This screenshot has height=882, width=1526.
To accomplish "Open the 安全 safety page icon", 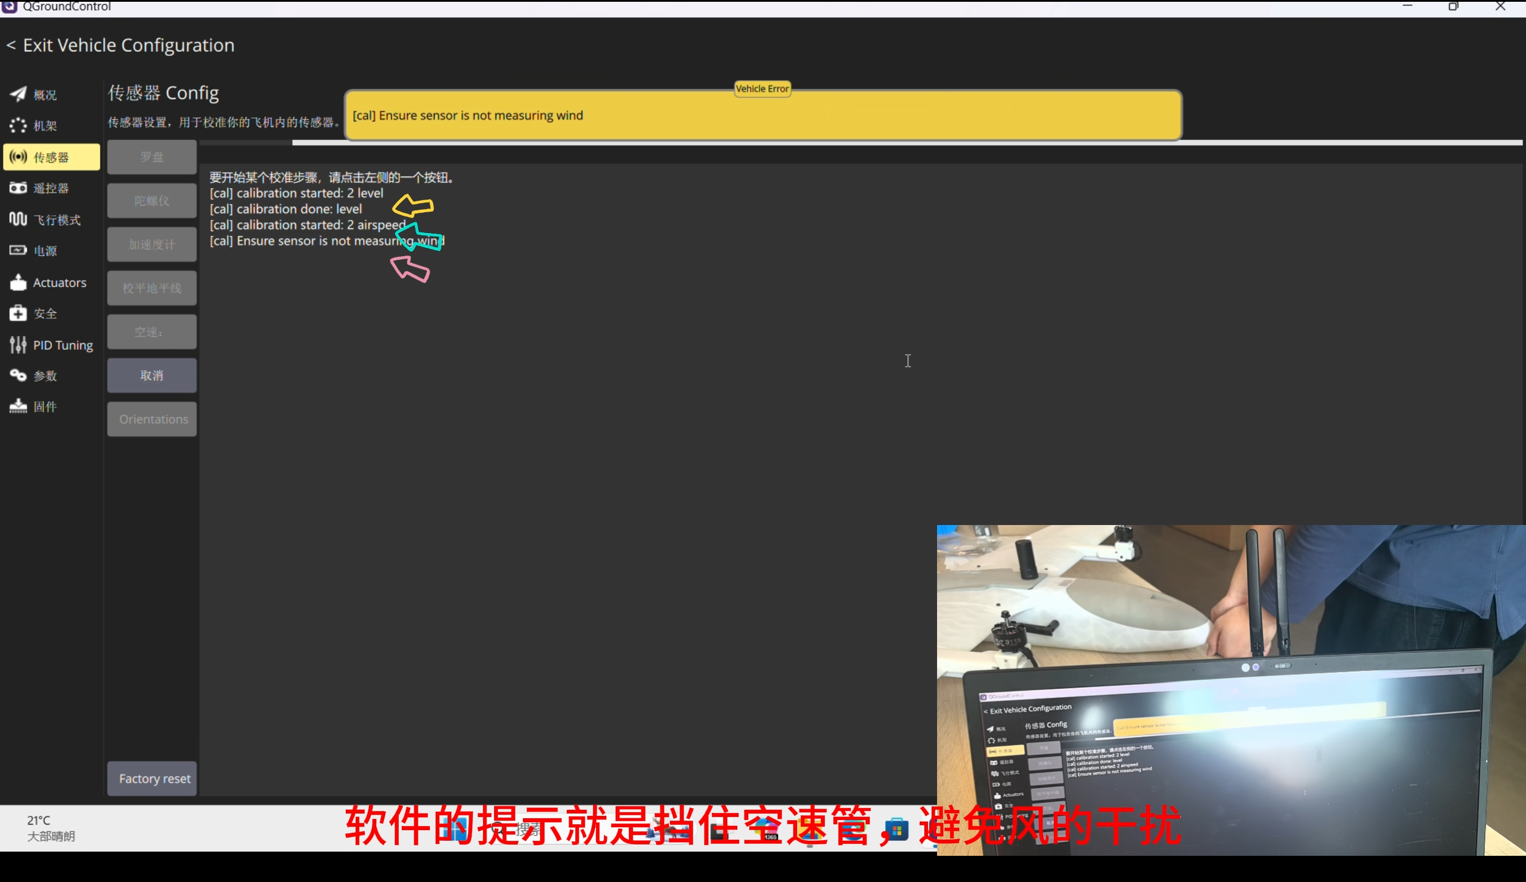I will click(18, 313).
